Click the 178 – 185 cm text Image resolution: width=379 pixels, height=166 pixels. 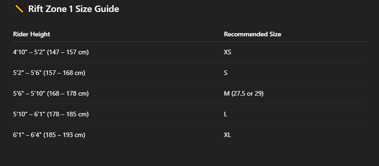click(68, 114)
